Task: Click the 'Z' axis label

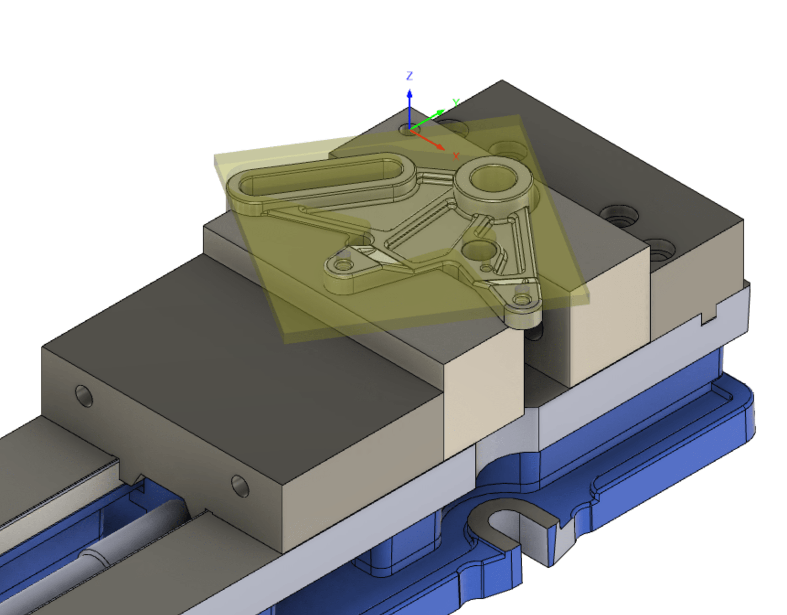Action: (x=409, y=76)
